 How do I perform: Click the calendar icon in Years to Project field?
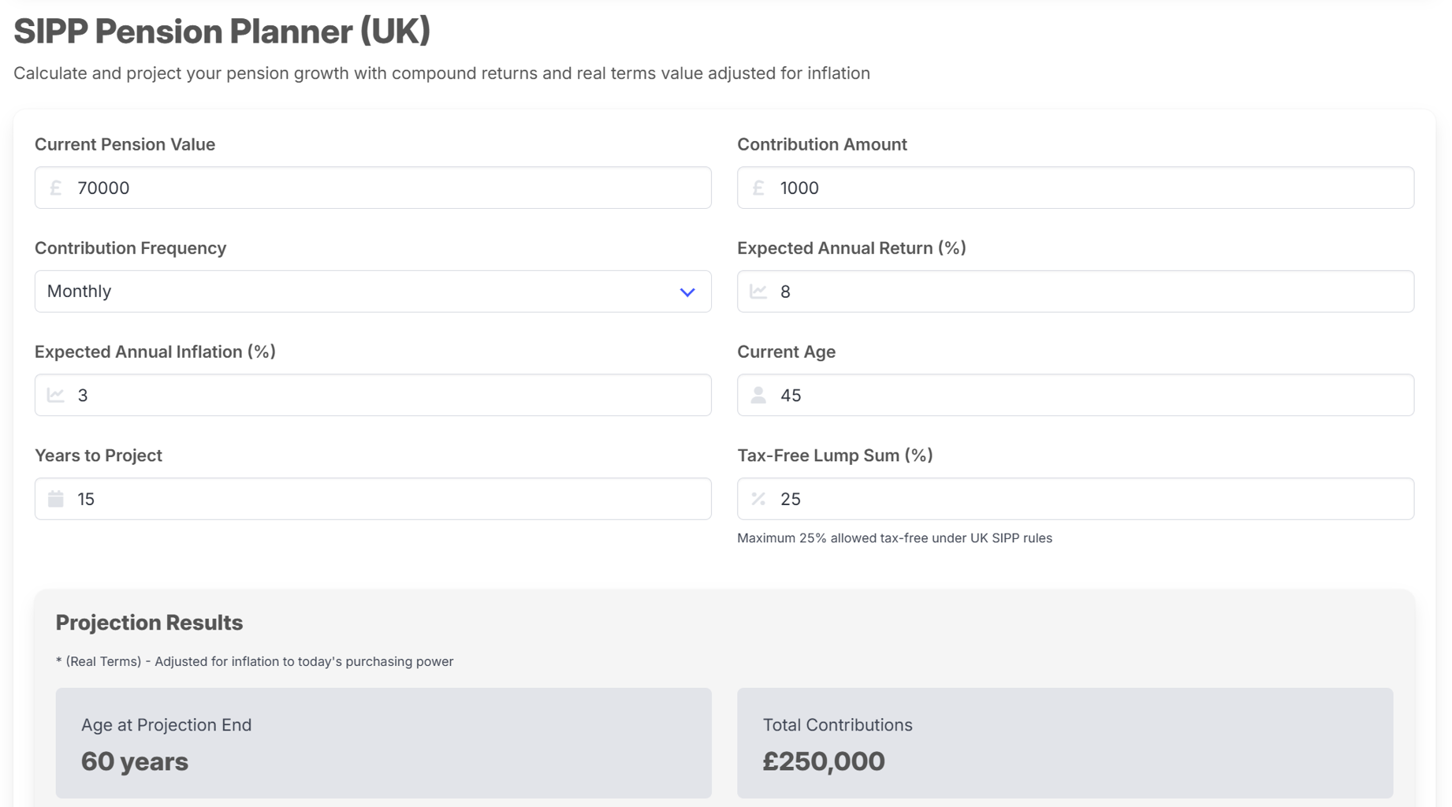pos(55,498)
